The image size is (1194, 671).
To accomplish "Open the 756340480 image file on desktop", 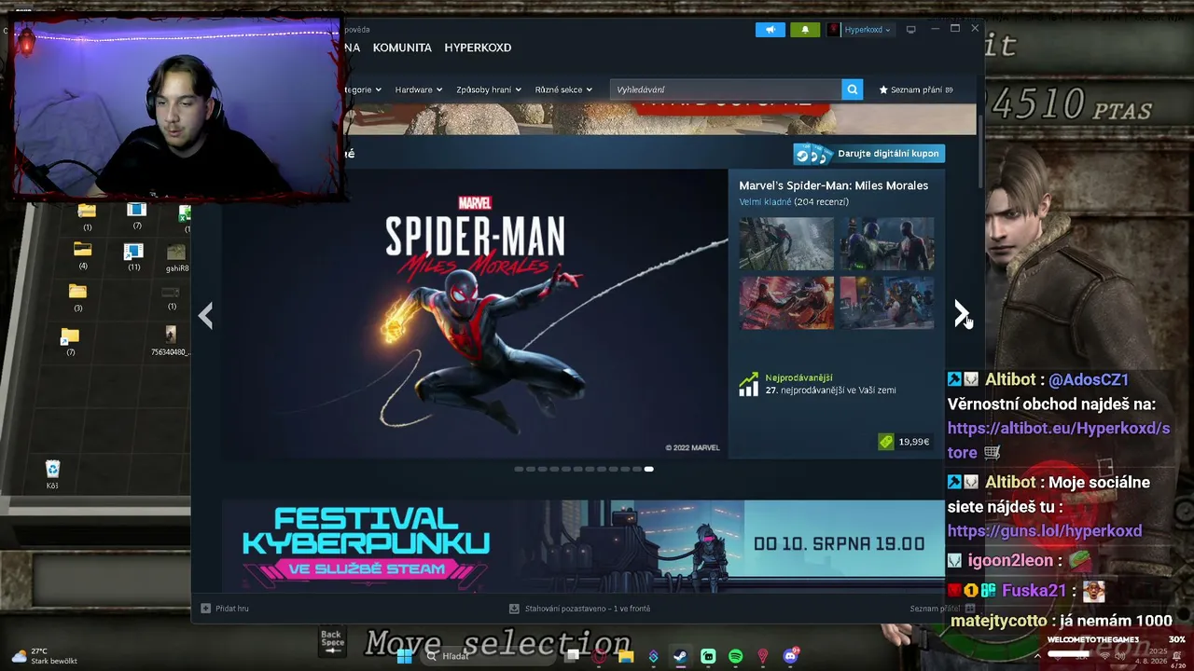I will tap(170, 341).
